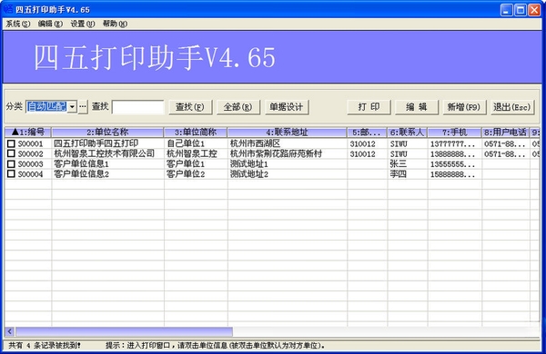Open the 编辑(E) menu
Image resolution: width=546 pixels, height=354 pixels.
[x=50, y=24]
